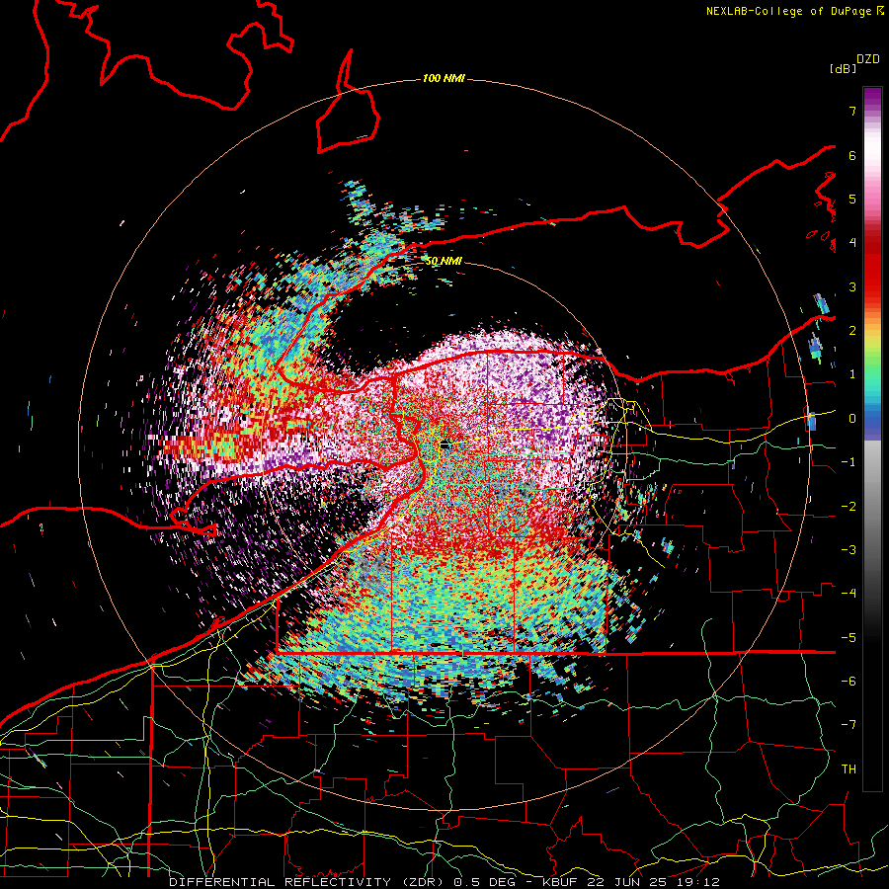Click the Differential Reflectivity KBUF caption text
Screen dimensions: 889x889
point(444,882)
